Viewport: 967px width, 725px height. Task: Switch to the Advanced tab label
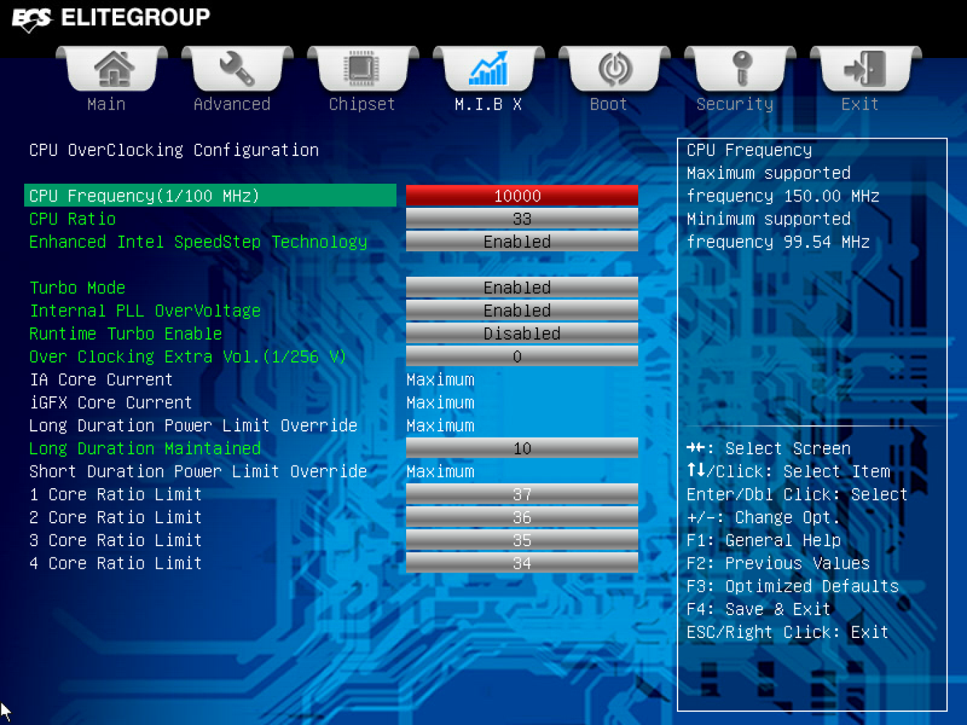(x=232, y=104)
